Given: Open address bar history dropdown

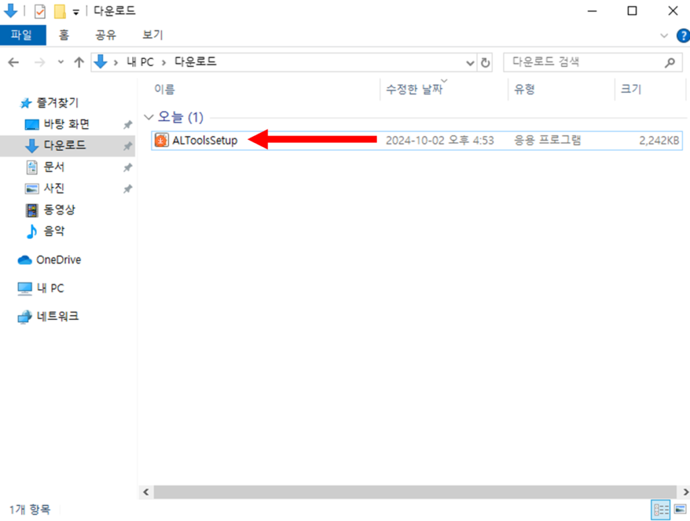Looking at the screenshot, I should point(470,63).
